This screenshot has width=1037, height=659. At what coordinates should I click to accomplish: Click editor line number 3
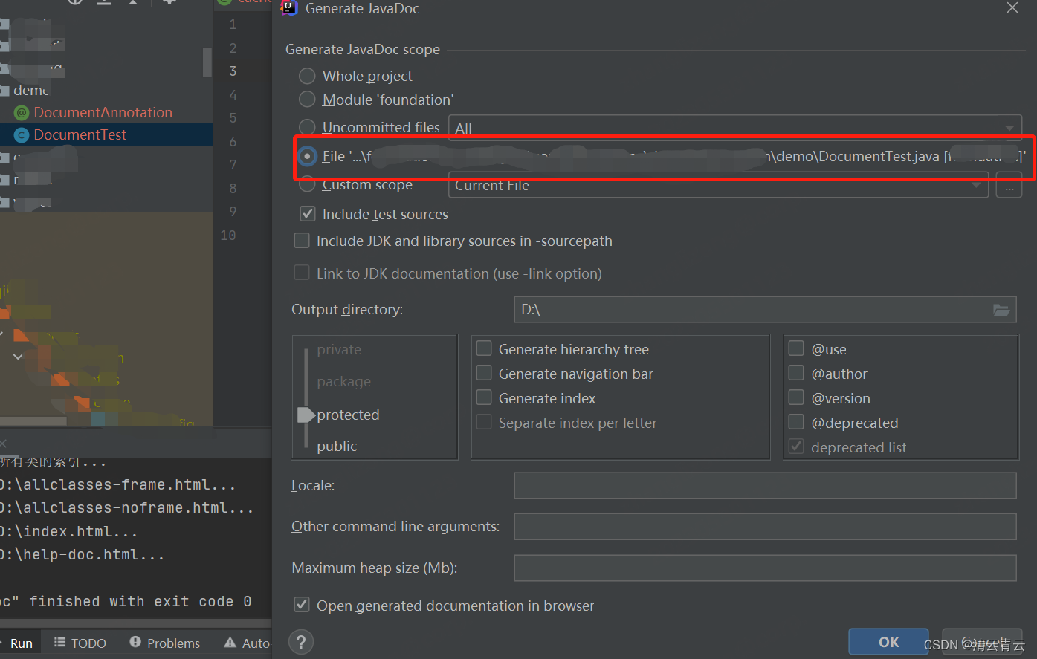[x=233, y=71]
